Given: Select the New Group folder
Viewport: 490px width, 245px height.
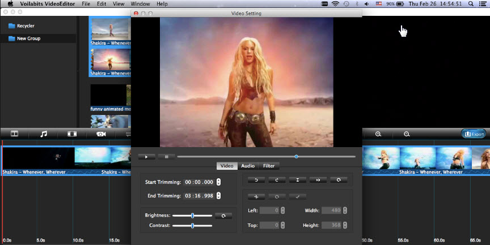Looking at the screenshot, I should pyautogui.click(x=28, y=38).
